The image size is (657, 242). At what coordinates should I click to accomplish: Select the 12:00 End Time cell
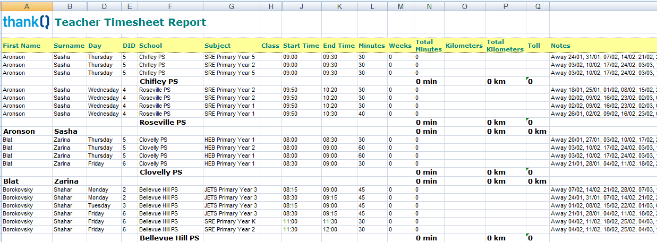pos(331,229)
